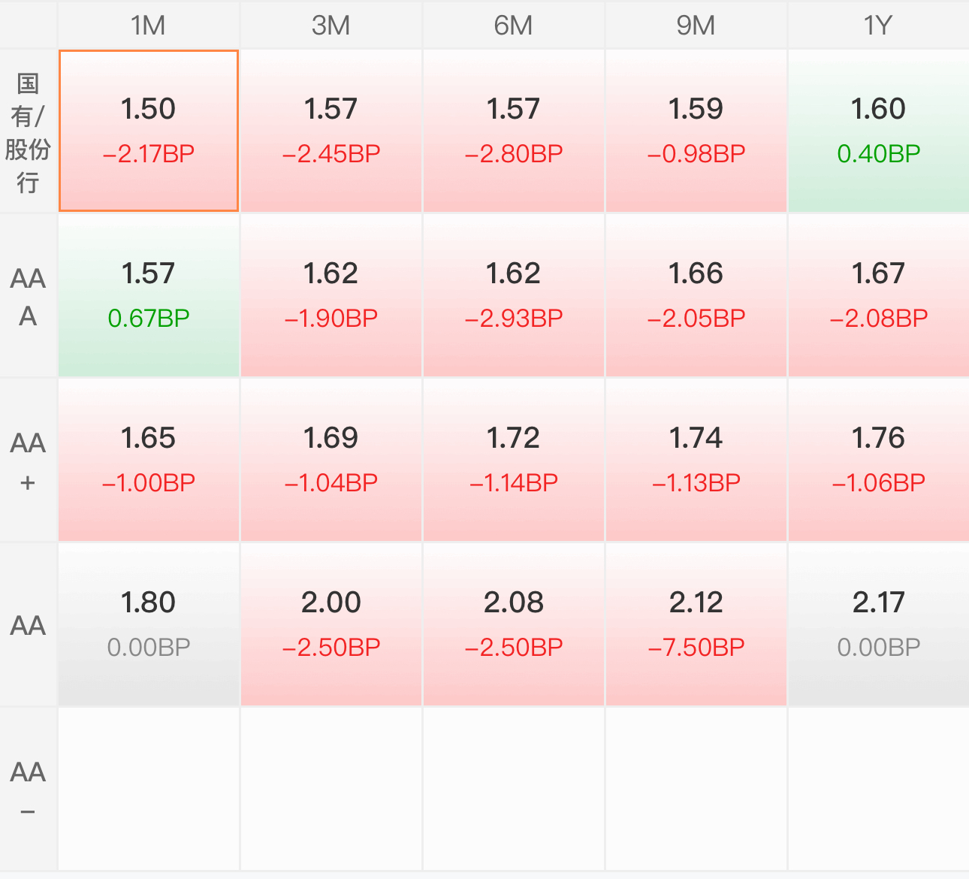Open the 1.62 cell with -2.93BP
The width and height of the screenshot is (969, 879).
point(514,296)
